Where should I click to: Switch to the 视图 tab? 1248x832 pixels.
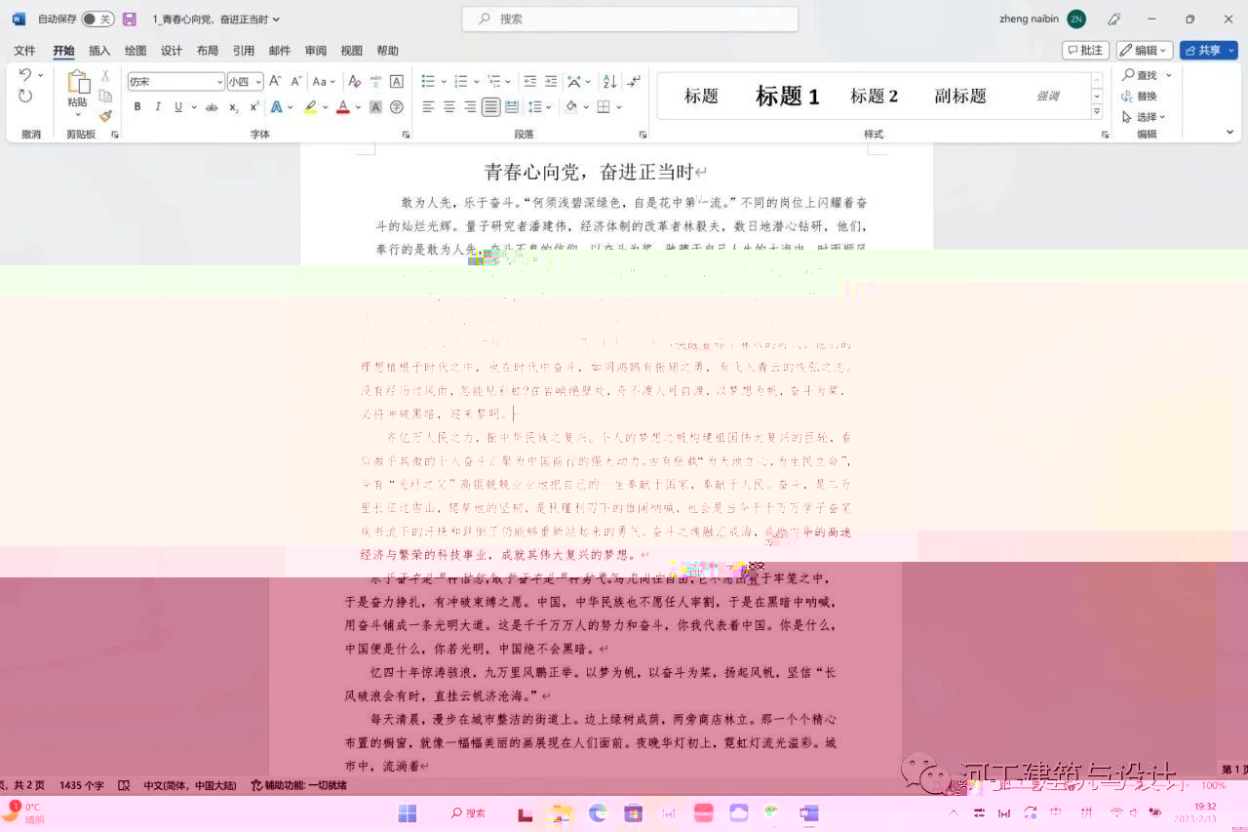tap(352, 51)
